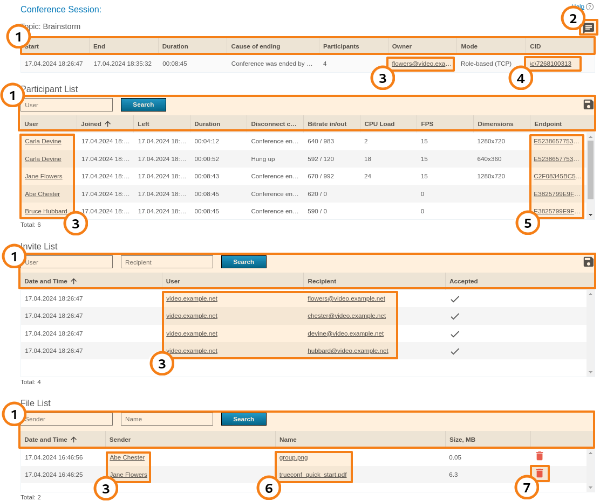The width and height of the screenshot is (600, 501).
Task: Click Search button in Invite List
Action: point(243,262)
